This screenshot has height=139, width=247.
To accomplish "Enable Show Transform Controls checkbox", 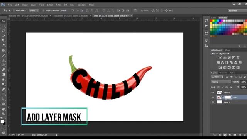I will pos(44,10).
